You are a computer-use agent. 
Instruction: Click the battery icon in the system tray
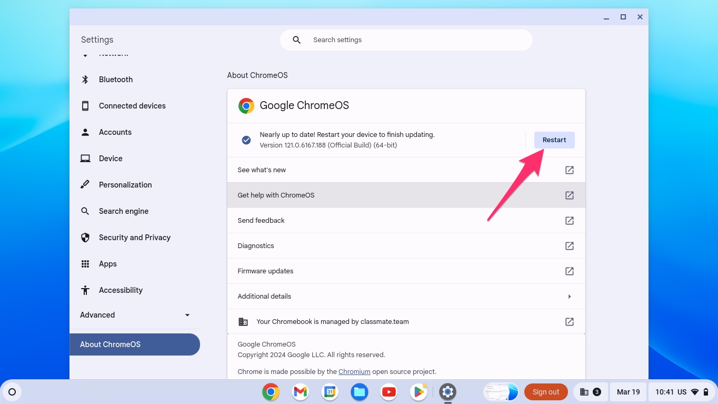[706, 392]
